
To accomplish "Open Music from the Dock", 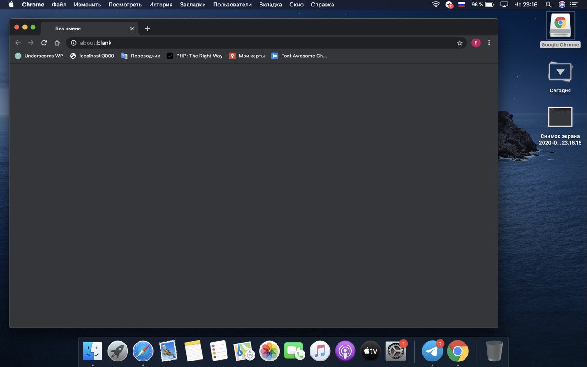I will click(320, 351).
